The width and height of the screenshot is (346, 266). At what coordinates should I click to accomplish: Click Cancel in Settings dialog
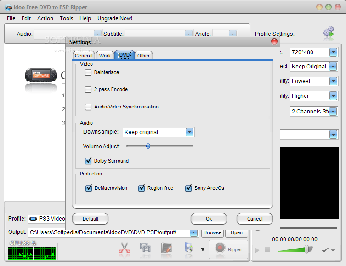[x=255, y=219]
